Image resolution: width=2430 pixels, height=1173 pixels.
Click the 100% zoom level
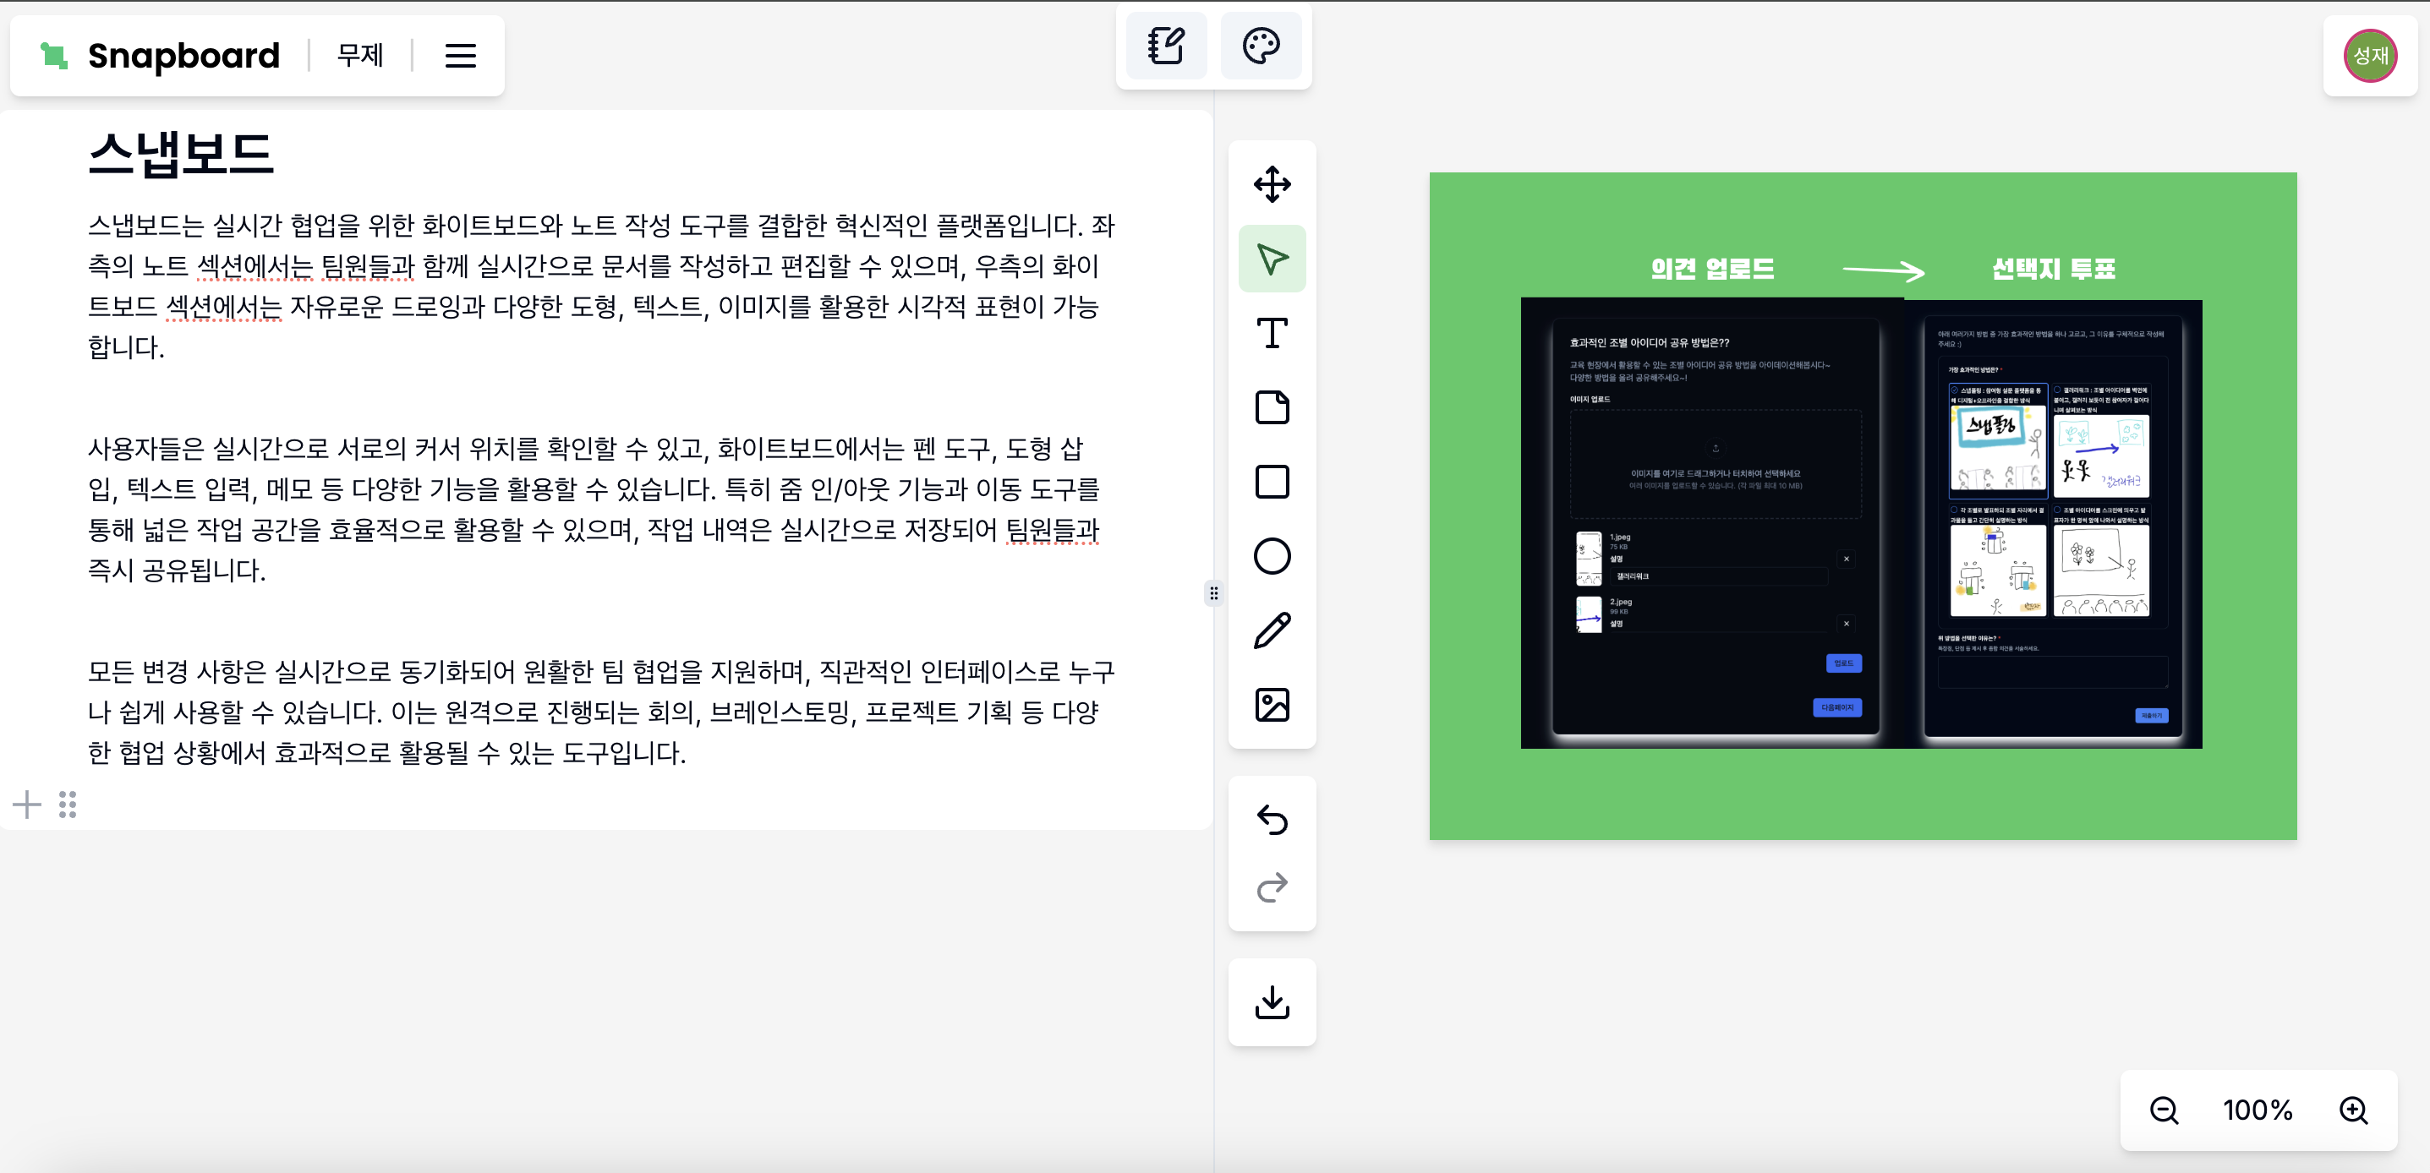point(2258,1110)
